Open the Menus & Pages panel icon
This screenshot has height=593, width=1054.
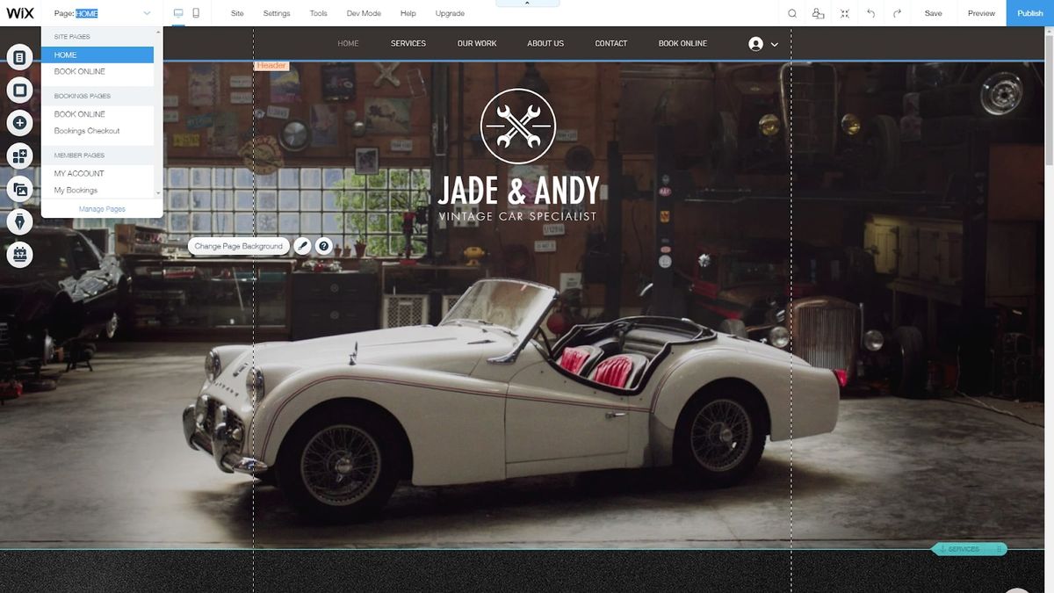click(x=19, y=55)
